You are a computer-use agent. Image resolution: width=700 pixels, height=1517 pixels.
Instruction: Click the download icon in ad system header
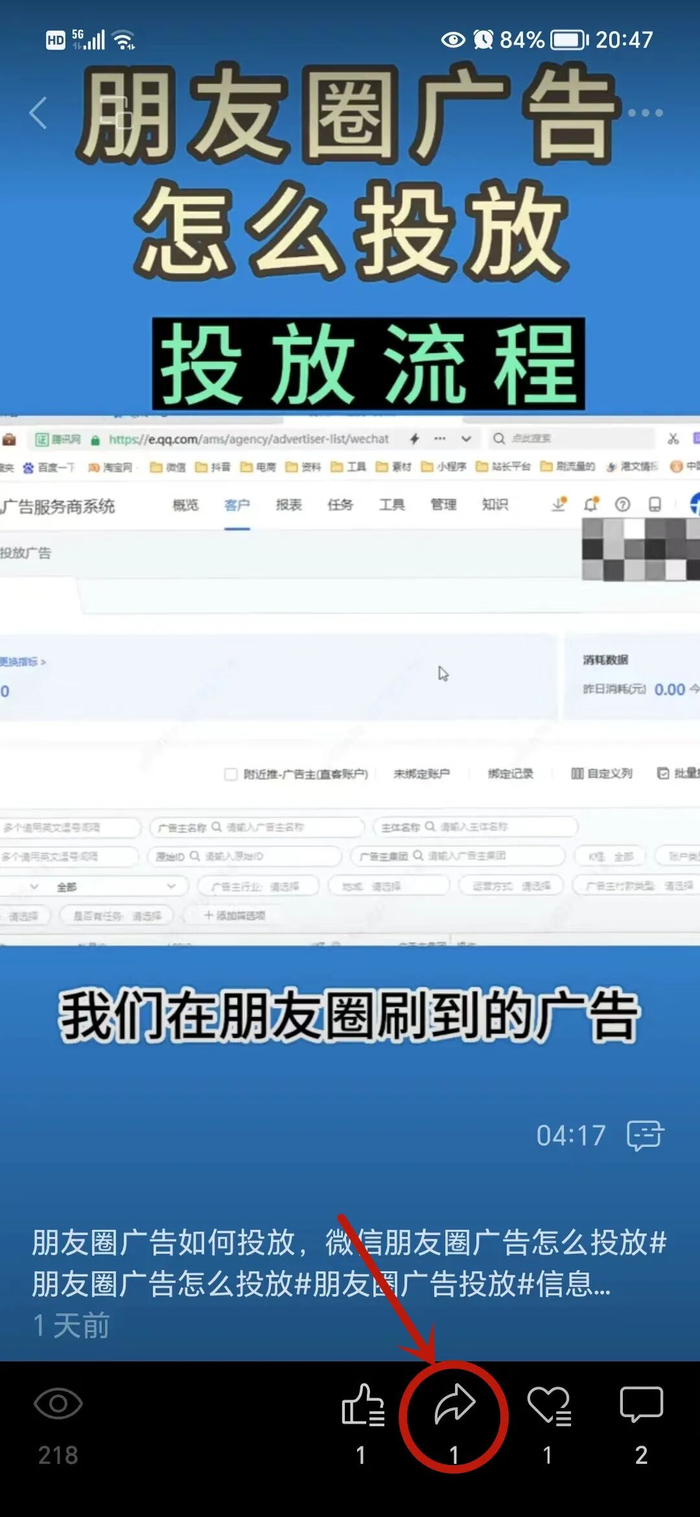[559, 504]
